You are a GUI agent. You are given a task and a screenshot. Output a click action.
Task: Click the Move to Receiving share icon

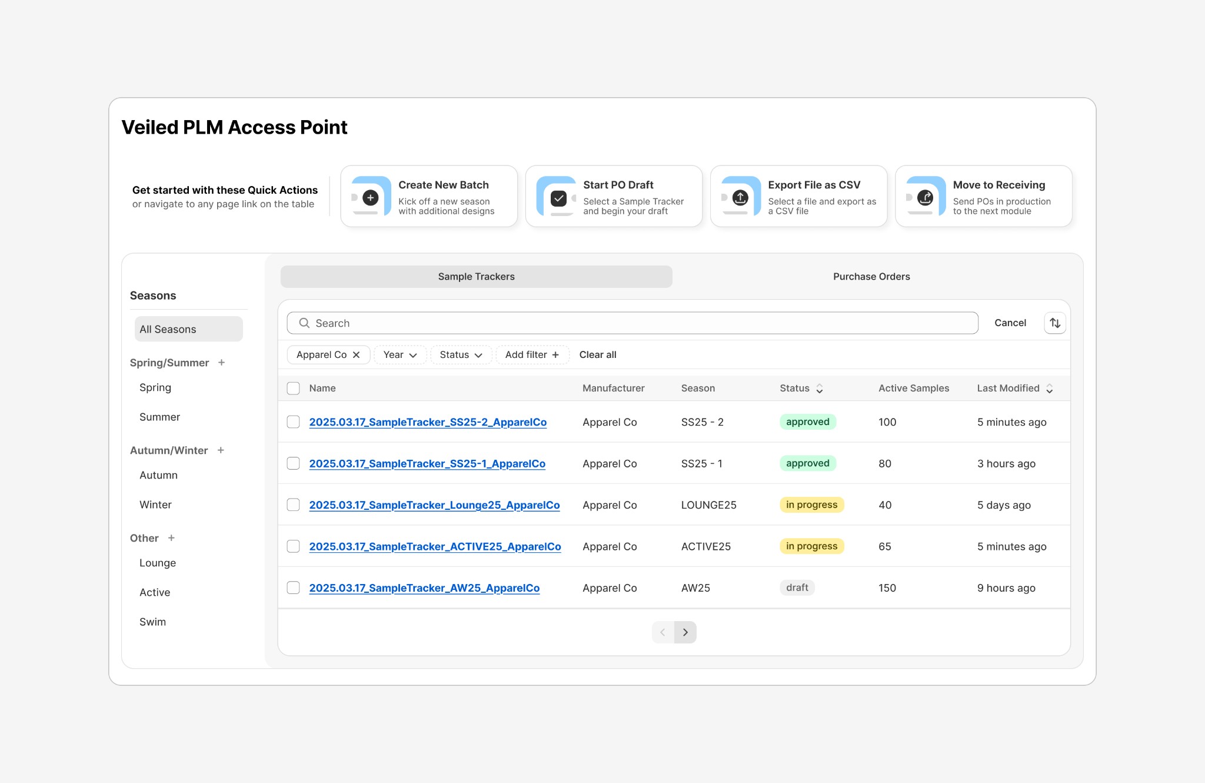click(925, 198)
